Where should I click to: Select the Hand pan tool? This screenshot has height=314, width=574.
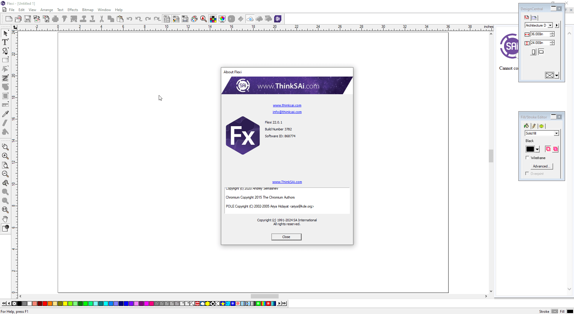pos(5,219)
